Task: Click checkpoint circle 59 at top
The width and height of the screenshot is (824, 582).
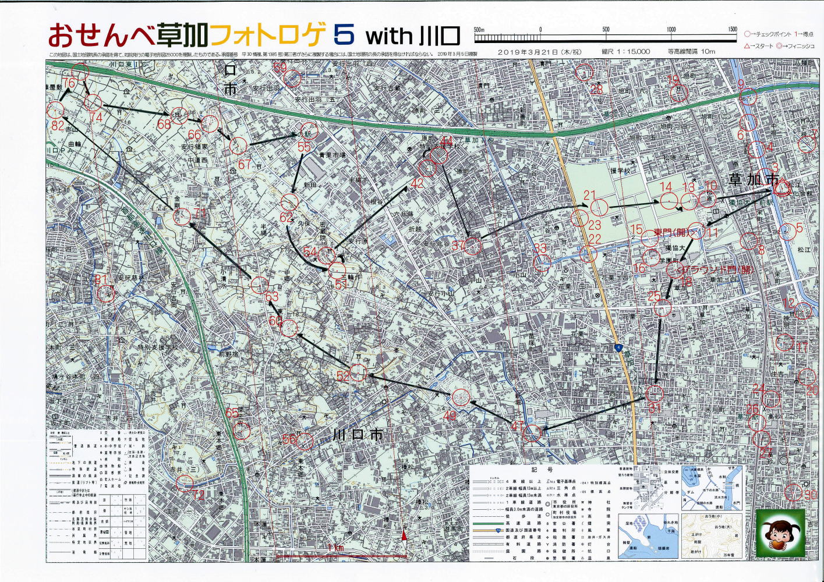Action: point(293,79)
